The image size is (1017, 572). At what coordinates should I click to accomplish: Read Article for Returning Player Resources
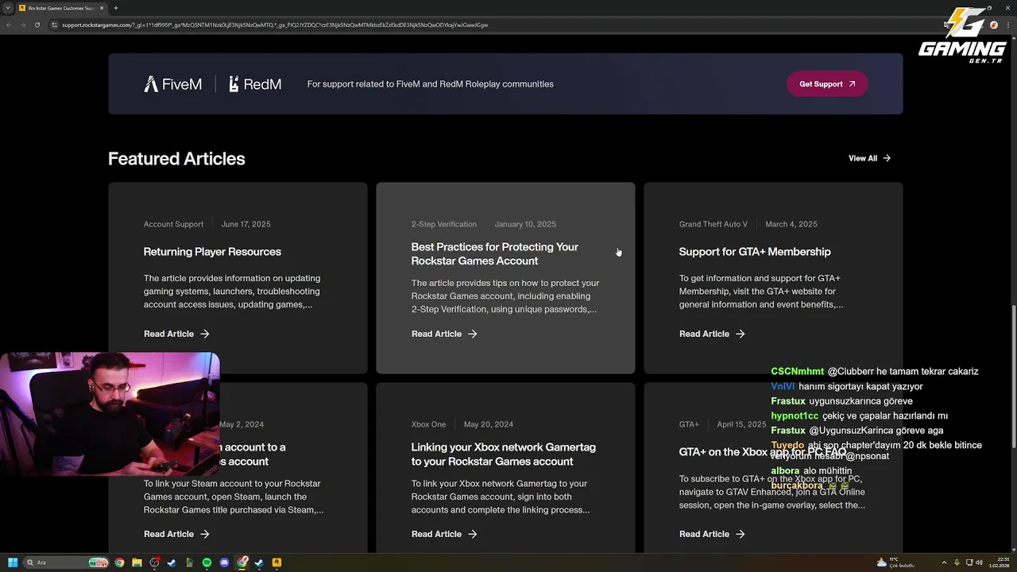click(176, 334)
